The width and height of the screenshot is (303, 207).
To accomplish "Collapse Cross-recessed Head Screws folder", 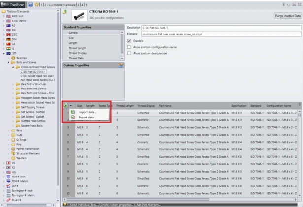I will tap(13, 67).
